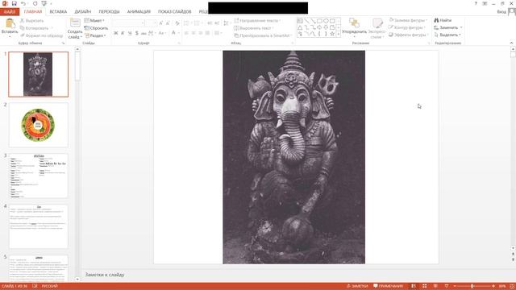The width and height of the screenshot is (516, 290).
Task: Toggle italic К formatting
Action: [123, 33]
